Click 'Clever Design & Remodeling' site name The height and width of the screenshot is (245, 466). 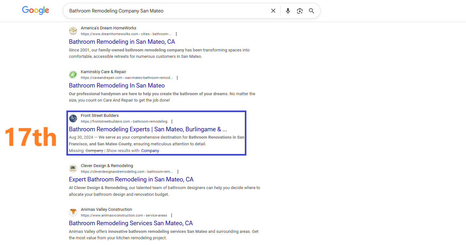(x=107, y=166)
